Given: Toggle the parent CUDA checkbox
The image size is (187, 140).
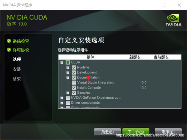Looking at the screenshot, I should pos(68,62).
